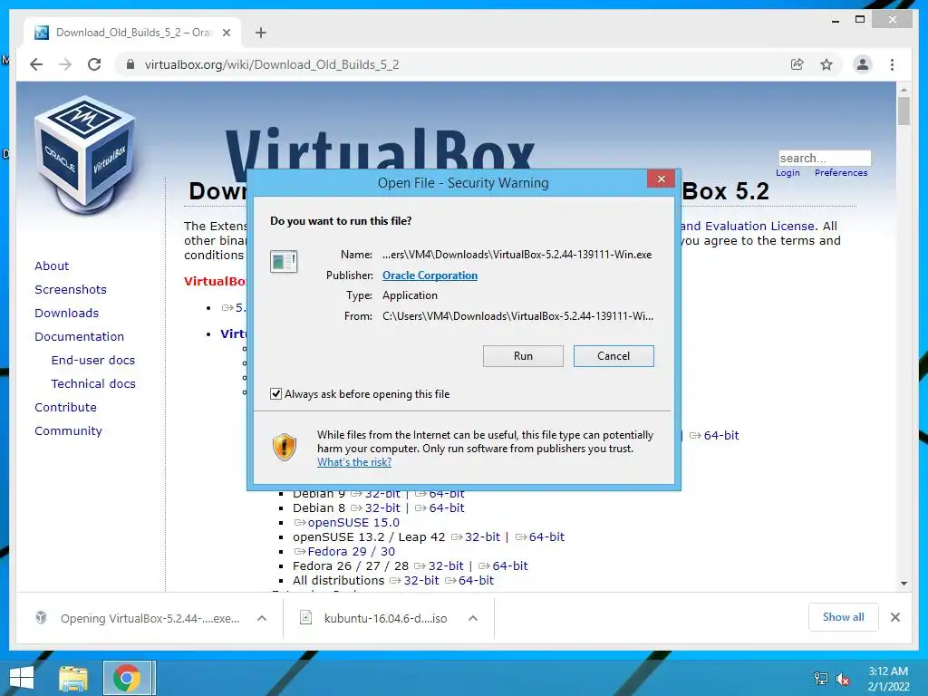928x696 pixels.
Task: Open the Fedora 29 / 30 download link
Action: click(351, 552)
